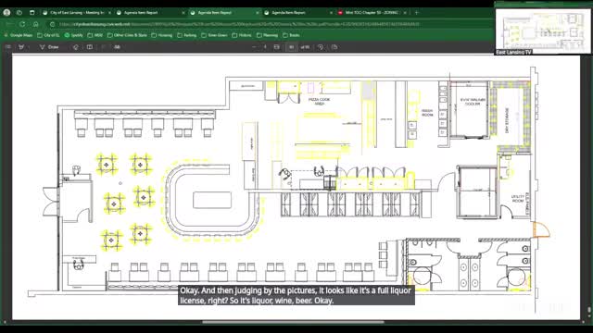Screen dimensions: 593x333
Task: Click the page view icon next to eraser
Action: [90, 47]
